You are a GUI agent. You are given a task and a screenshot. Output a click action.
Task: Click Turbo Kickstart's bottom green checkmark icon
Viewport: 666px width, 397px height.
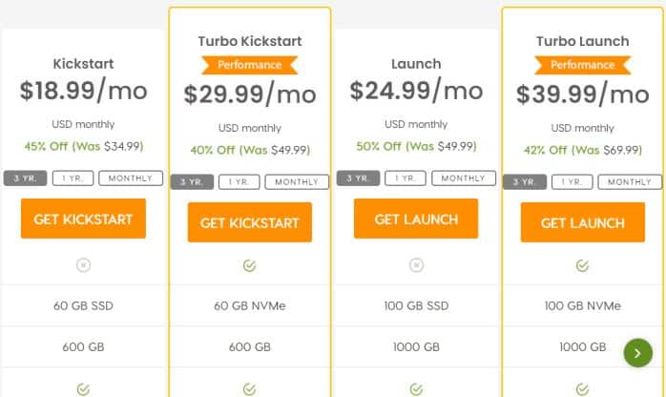click(x=250, y=389)
